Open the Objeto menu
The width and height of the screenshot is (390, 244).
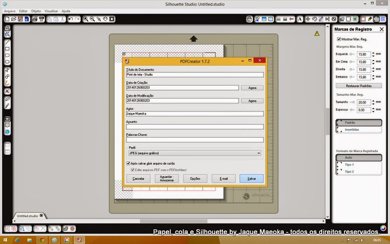coord(36,11)
